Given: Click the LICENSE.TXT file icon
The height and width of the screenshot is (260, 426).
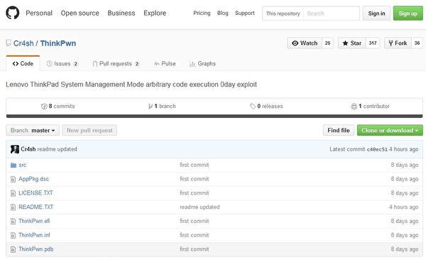Looking at the screenshot, I should (x=13, y=193).
